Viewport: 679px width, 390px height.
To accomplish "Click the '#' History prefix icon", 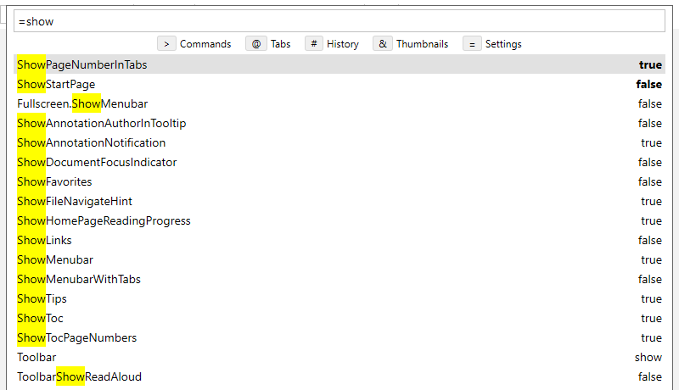I will 314,44.
